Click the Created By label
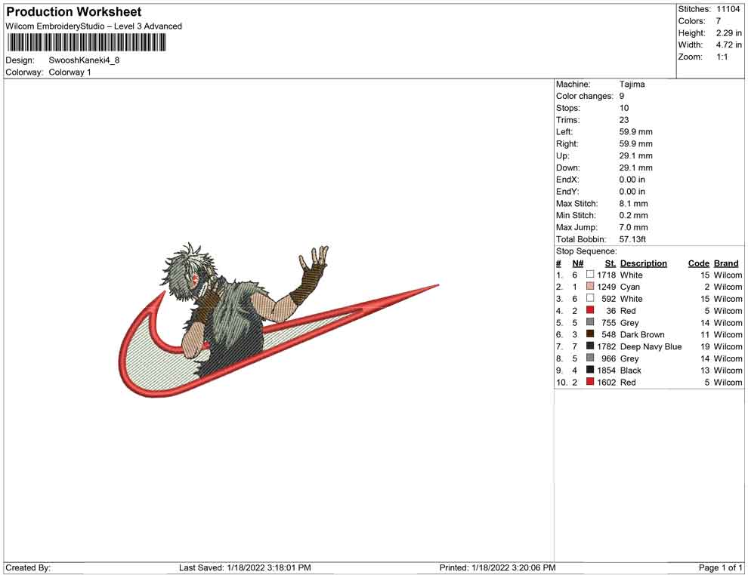Screen dimensions: 748x575 (x=28, y=567)
